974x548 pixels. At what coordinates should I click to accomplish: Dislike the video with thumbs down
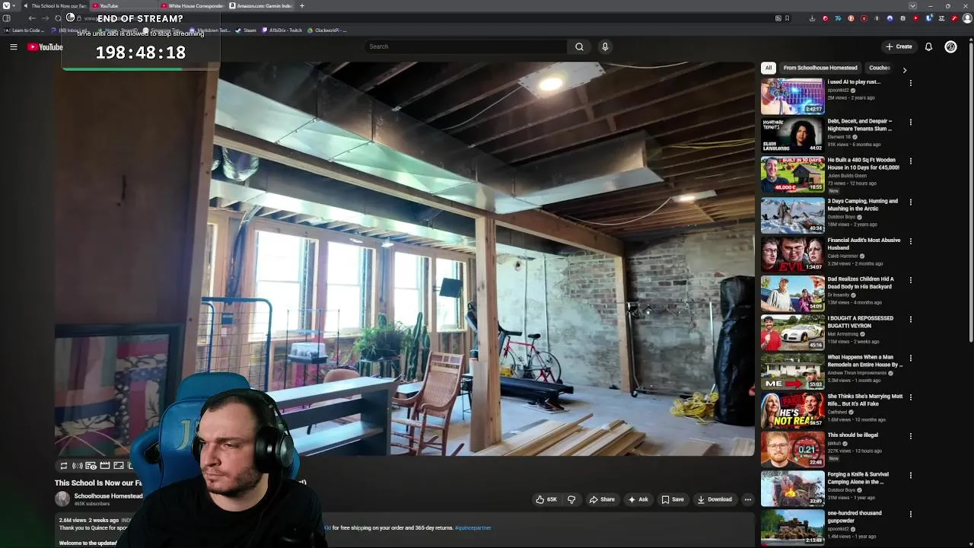[x=571, y=499]
